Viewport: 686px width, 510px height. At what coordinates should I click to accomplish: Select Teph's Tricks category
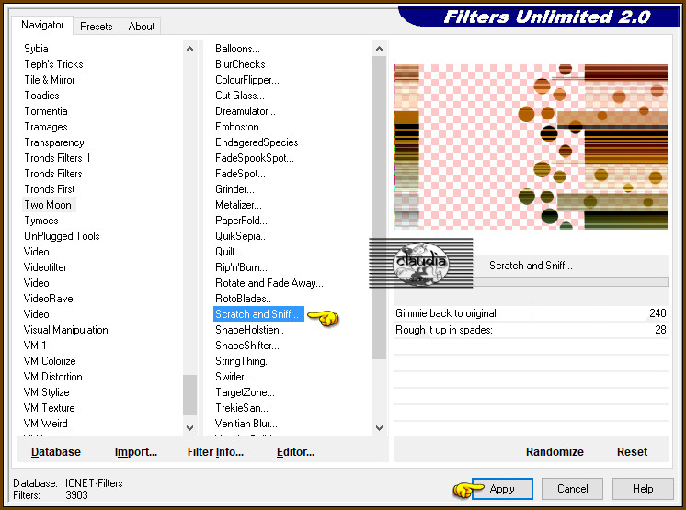click(x=53, y=64)
